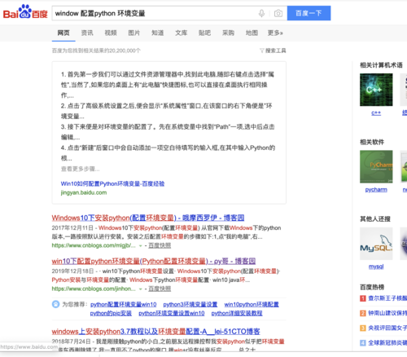
Task: Open Win10如何配置Python环境变量 百度经验 link
Action: (112, 183)
